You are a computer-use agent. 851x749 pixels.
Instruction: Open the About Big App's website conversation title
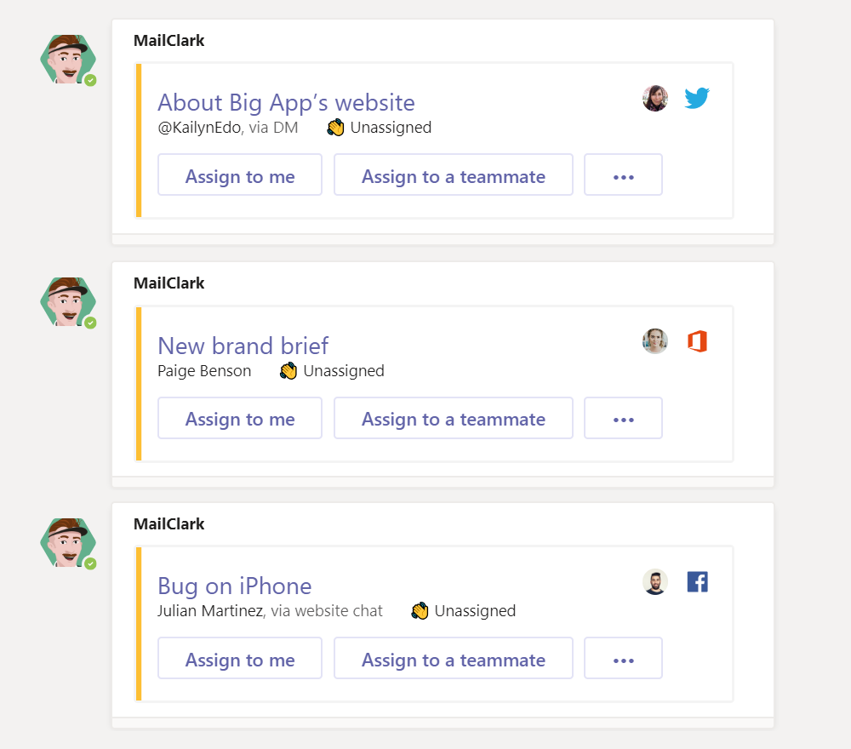[286, 103]
